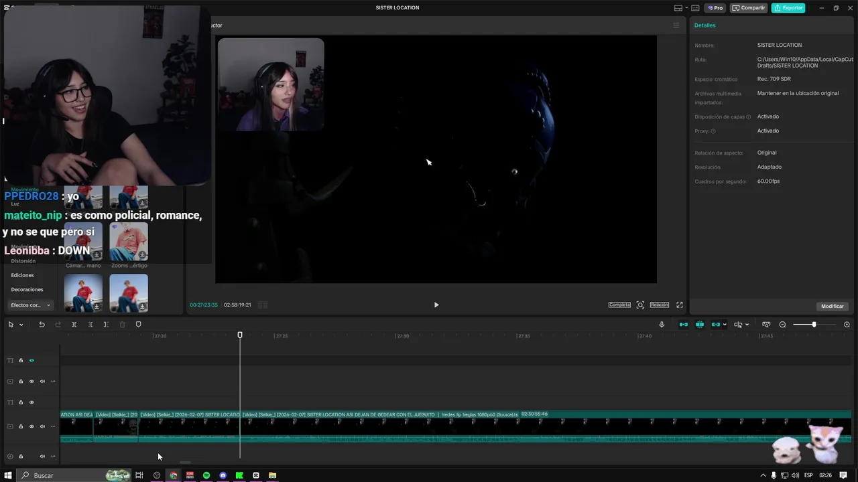
Task: Hide the main video track
Action: tap(32, 426)
